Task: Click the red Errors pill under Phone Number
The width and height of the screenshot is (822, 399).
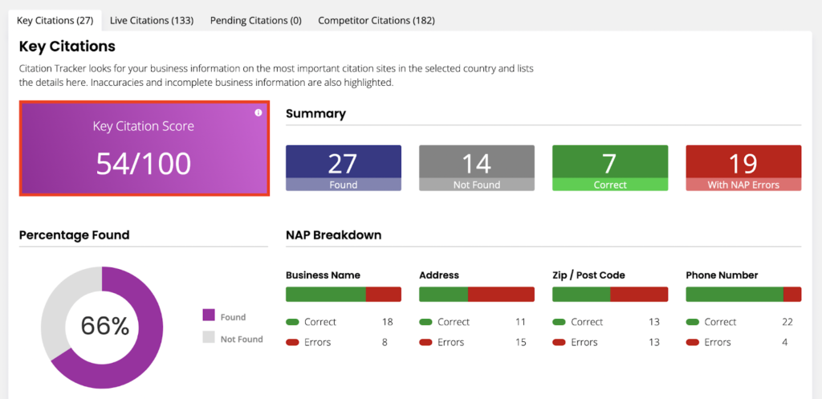Action: (692, 342)
